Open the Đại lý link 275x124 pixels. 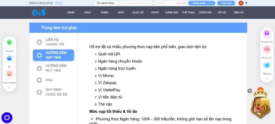click(58, 3)
